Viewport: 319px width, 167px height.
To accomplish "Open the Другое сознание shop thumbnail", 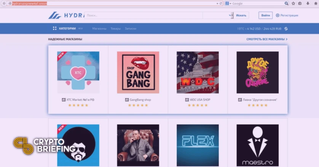I will (258, 72).
